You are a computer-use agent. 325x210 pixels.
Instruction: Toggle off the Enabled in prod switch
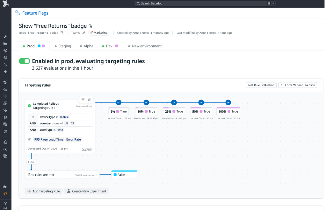click(25, 61)
